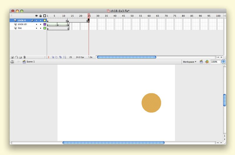Image resolution: width=235 pixels, height=155 pixels.
Task: Select the line layer
Action: click(x=20, y=28)
